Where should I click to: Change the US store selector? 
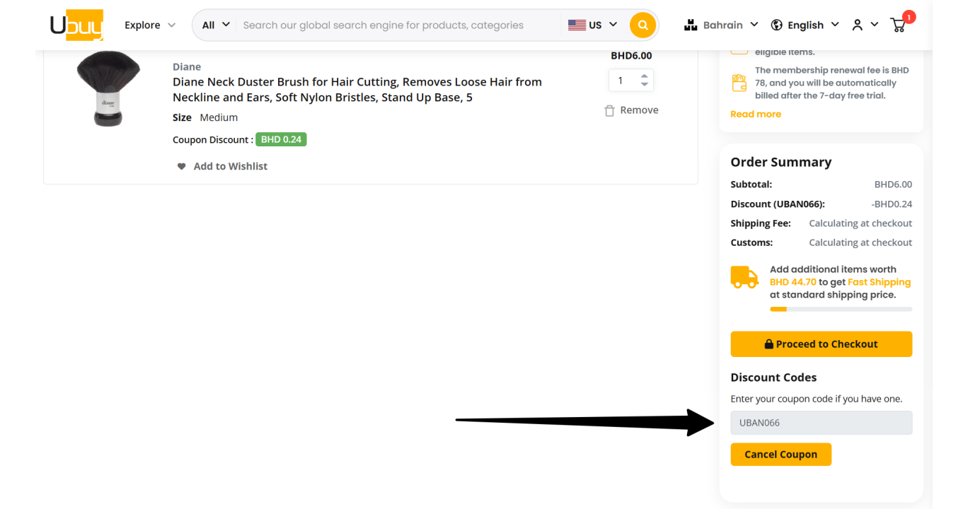click(593, 25)
